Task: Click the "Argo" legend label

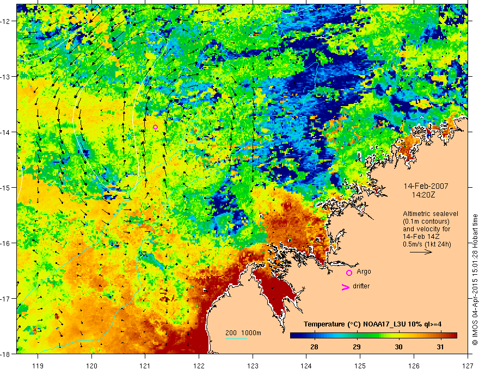Action: (x=364, y=272)
